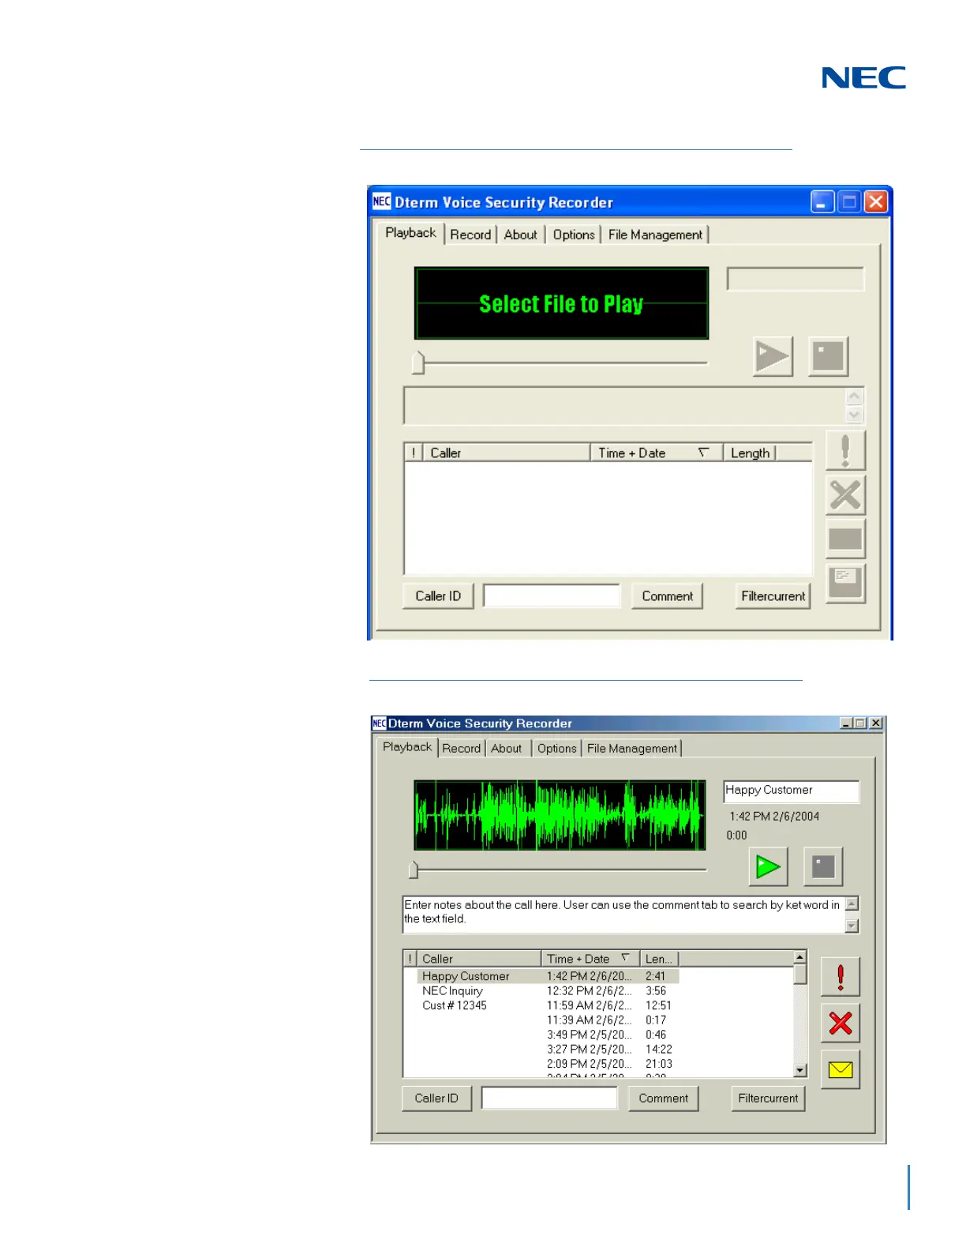Click notes area scroll down arrow in lower window
966x1251 pixels.
(x=852, y=926)
